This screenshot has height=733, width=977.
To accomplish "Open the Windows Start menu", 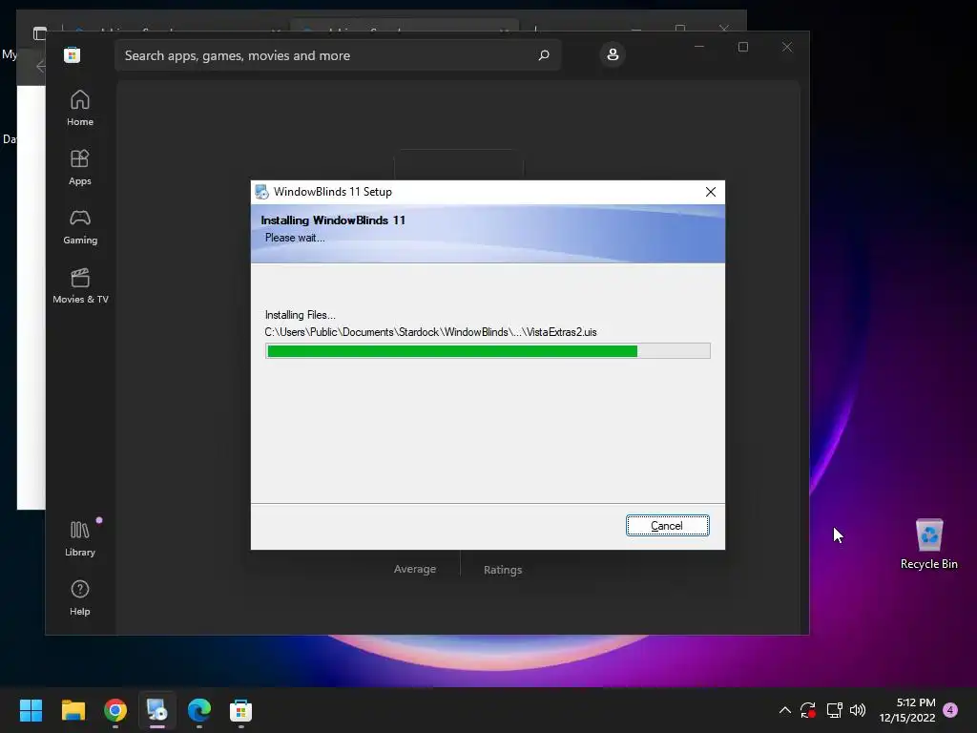I will pos(31,710).
